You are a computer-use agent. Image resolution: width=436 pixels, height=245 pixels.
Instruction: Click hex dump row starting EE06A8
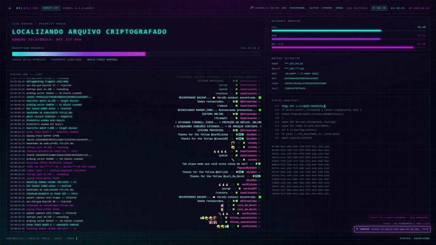300,194
